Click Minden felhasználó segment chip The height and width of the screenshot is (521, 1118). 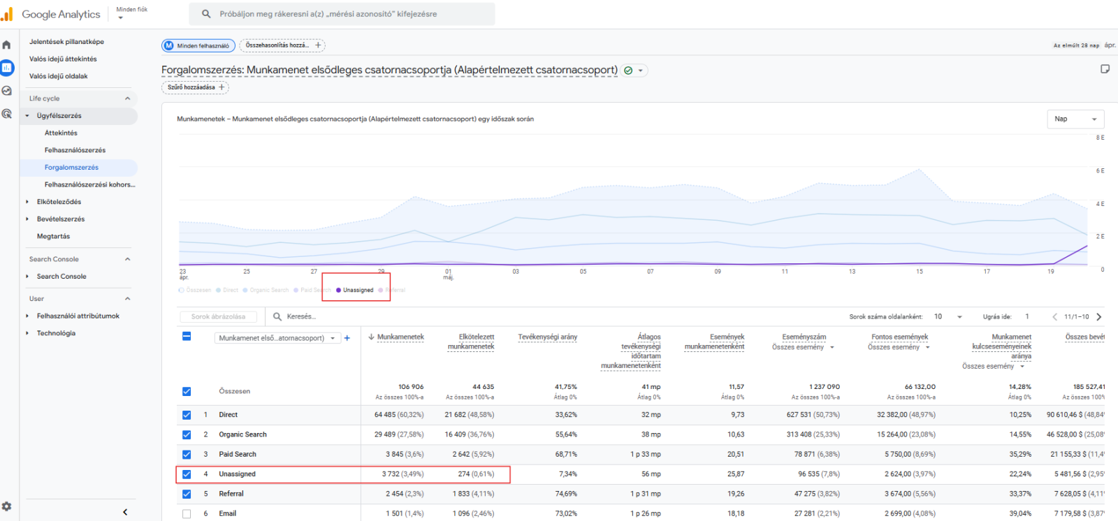tap(198, 45)
